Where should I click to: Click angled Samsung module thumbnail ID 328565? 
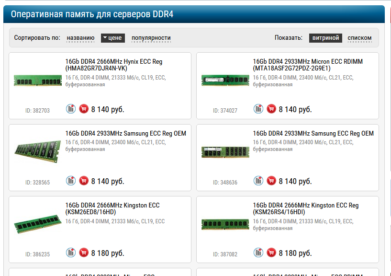[38, 151]
